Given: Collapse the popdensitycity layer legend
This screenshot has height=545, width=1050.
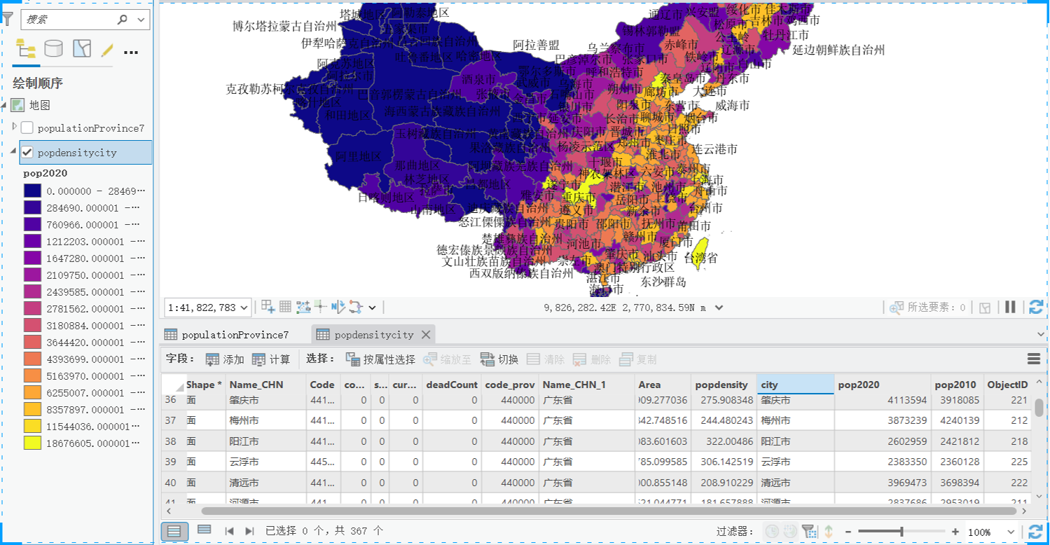Looking at the screenshot, I should coord(15,152).
